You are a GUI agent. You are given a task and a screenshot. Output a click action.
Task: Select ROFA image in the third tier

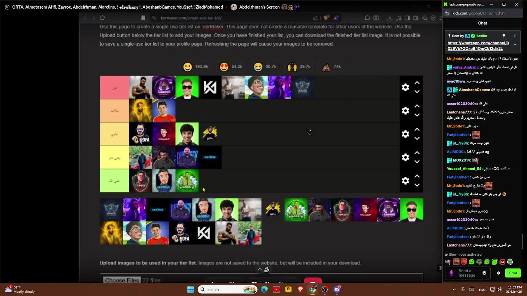pos(141,134)
